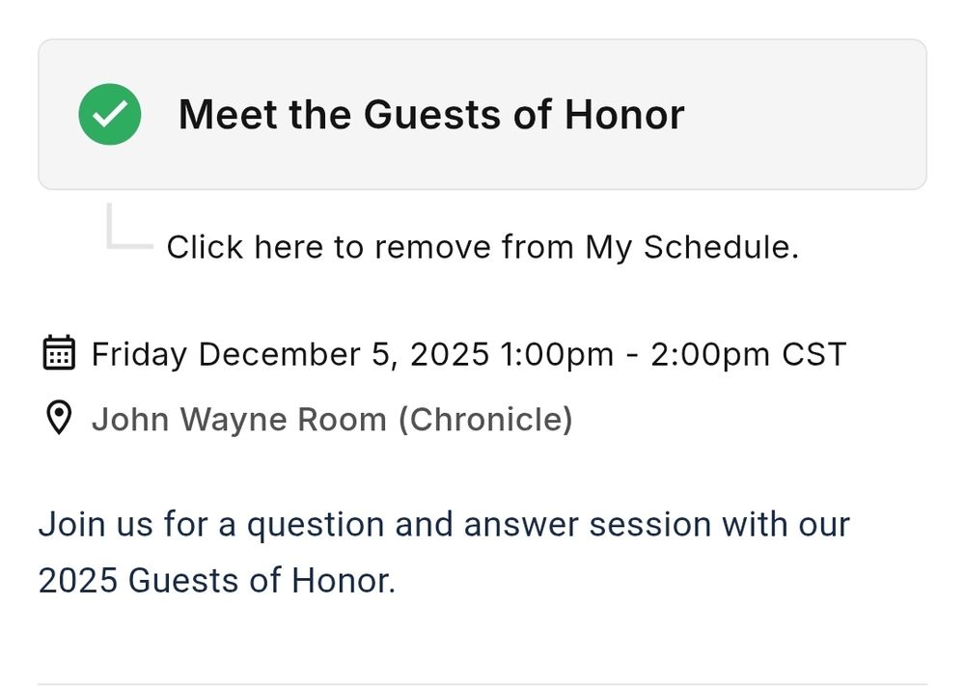
Task: Click the 'Join us for a question' description line
Action: pyautogui.click(x=444, y=525)
